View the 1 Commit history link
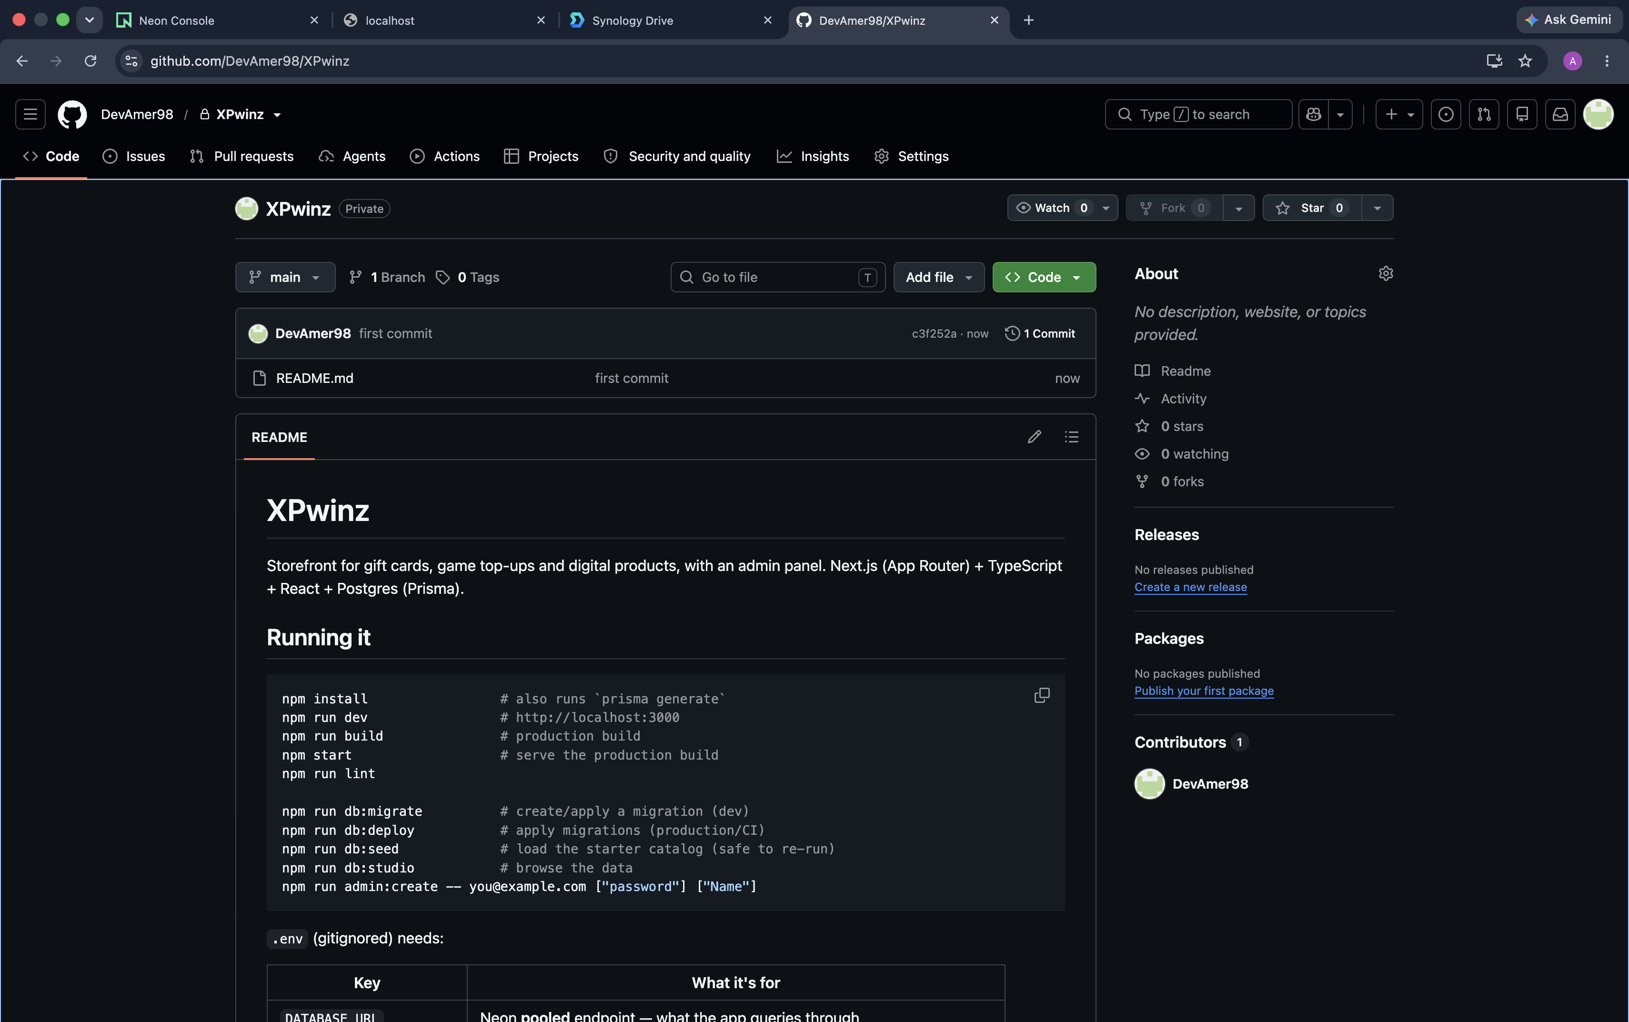Screen dimensions: 1629x1022 [1040, 333]
